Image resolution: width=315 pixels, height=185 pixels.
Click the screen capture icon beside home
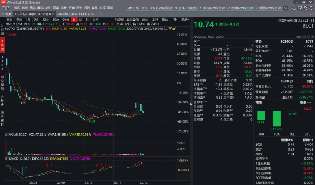tap(300, 8)
